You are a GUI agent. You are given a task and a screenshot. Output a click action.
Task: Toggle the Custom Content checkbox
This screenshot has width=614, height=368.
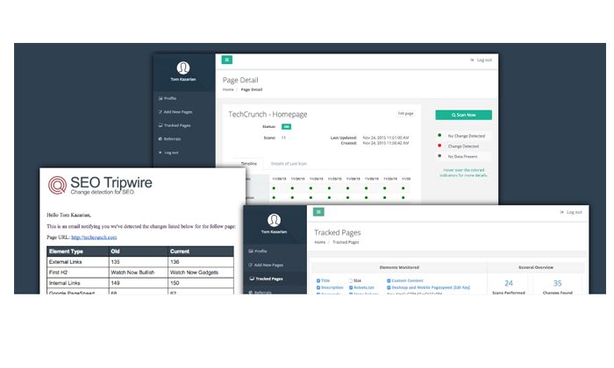click(x=389, y=280)
